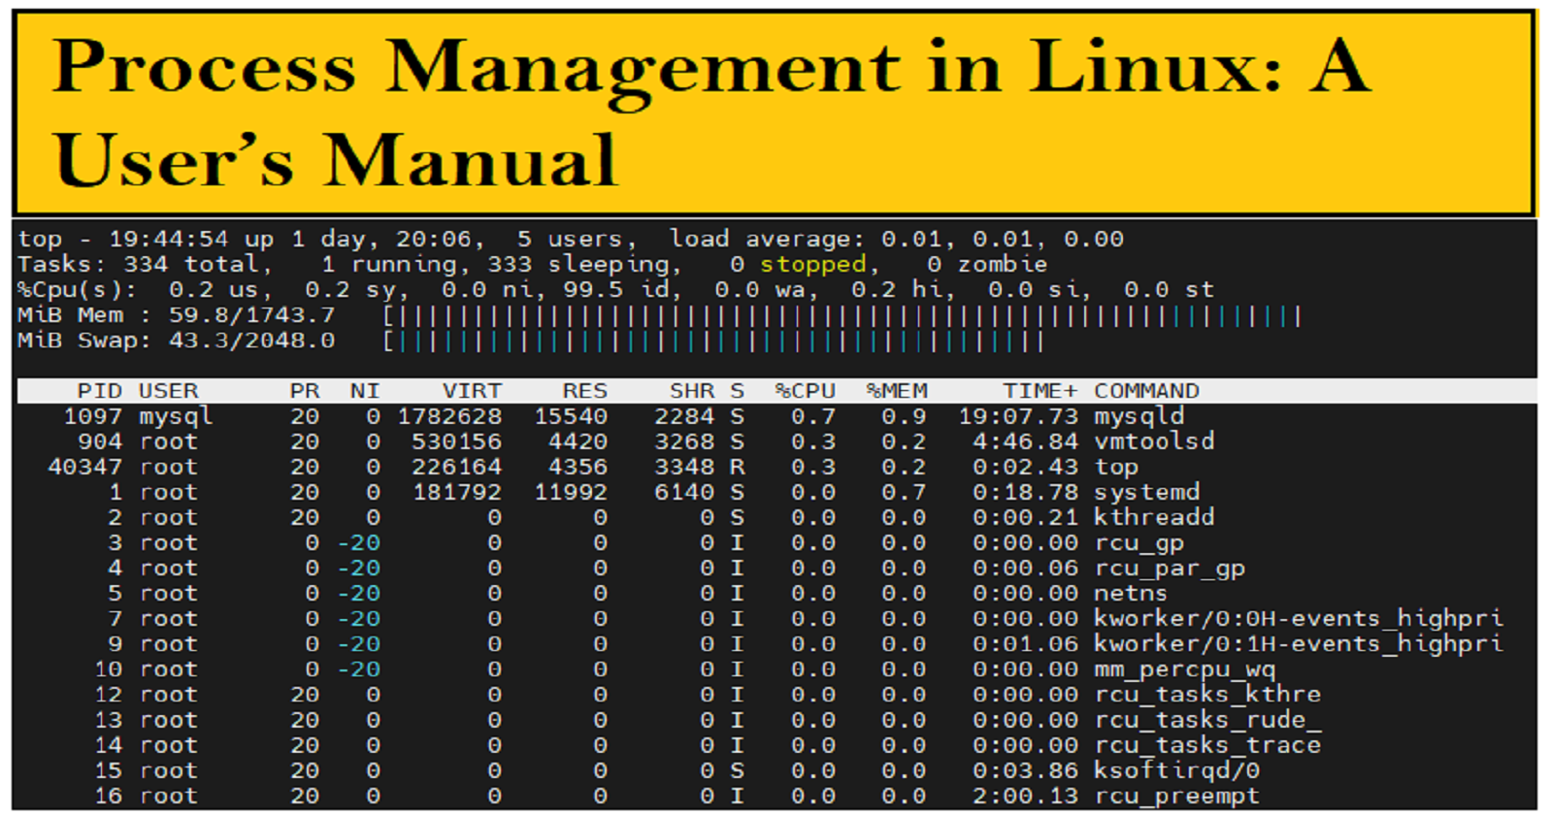Click the PID column header
Viewport: 1553px width, 815px height.
tap(100, 391)
